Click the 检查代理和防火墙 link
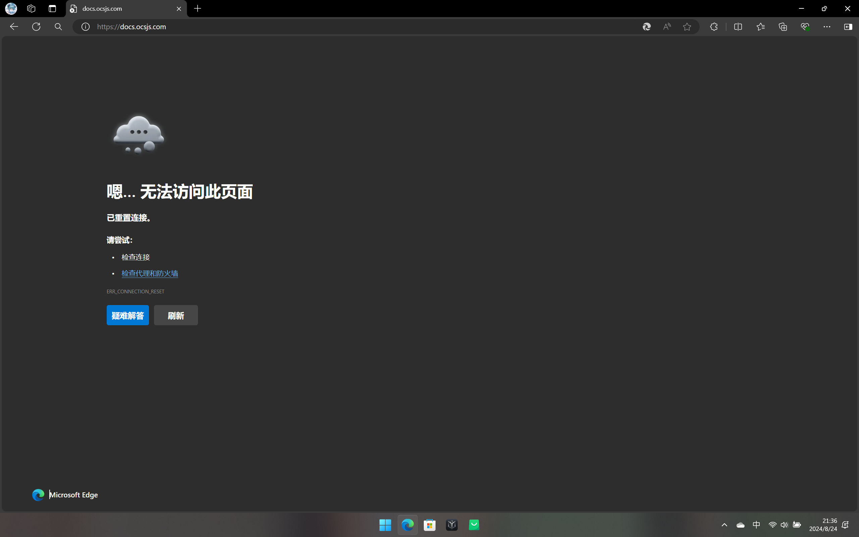 (150, 274)
